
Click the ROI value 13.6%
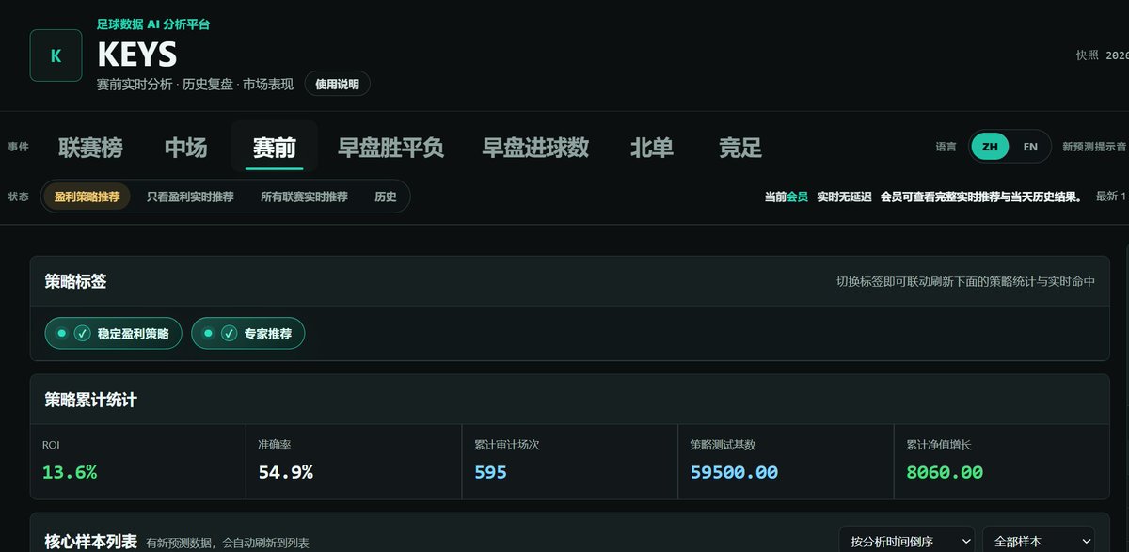coord(70,472)
